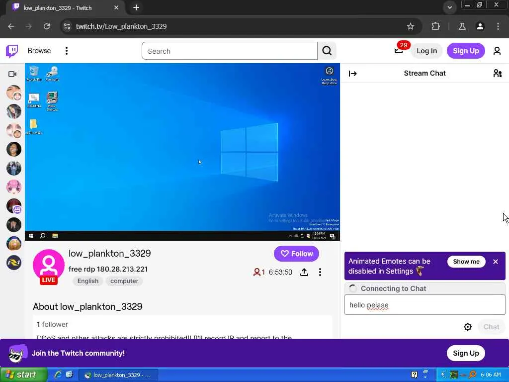This screenshot has height=382, width=509.
Task: Click the followed channels camera icon
Action: 12,74
